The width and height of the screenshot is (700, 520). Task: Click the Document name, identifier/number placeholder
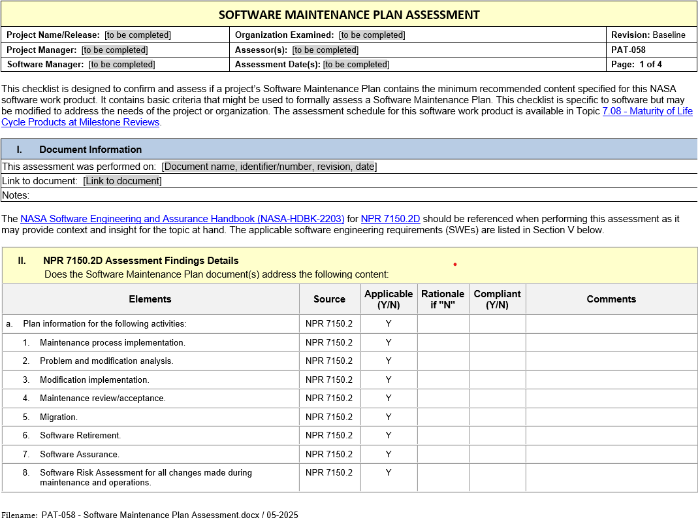269,167
